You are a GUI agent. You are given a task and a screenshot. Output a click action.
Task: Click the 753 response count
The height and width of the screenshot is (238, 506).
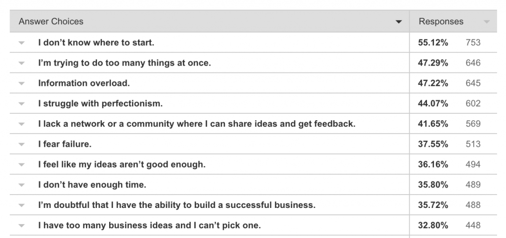coord(473,43)
